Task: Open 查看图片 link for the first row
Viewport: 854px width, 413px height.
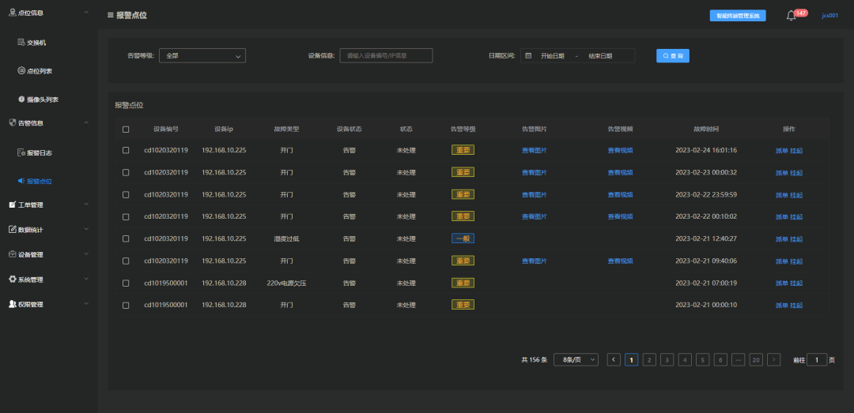Action: [535, 151]
